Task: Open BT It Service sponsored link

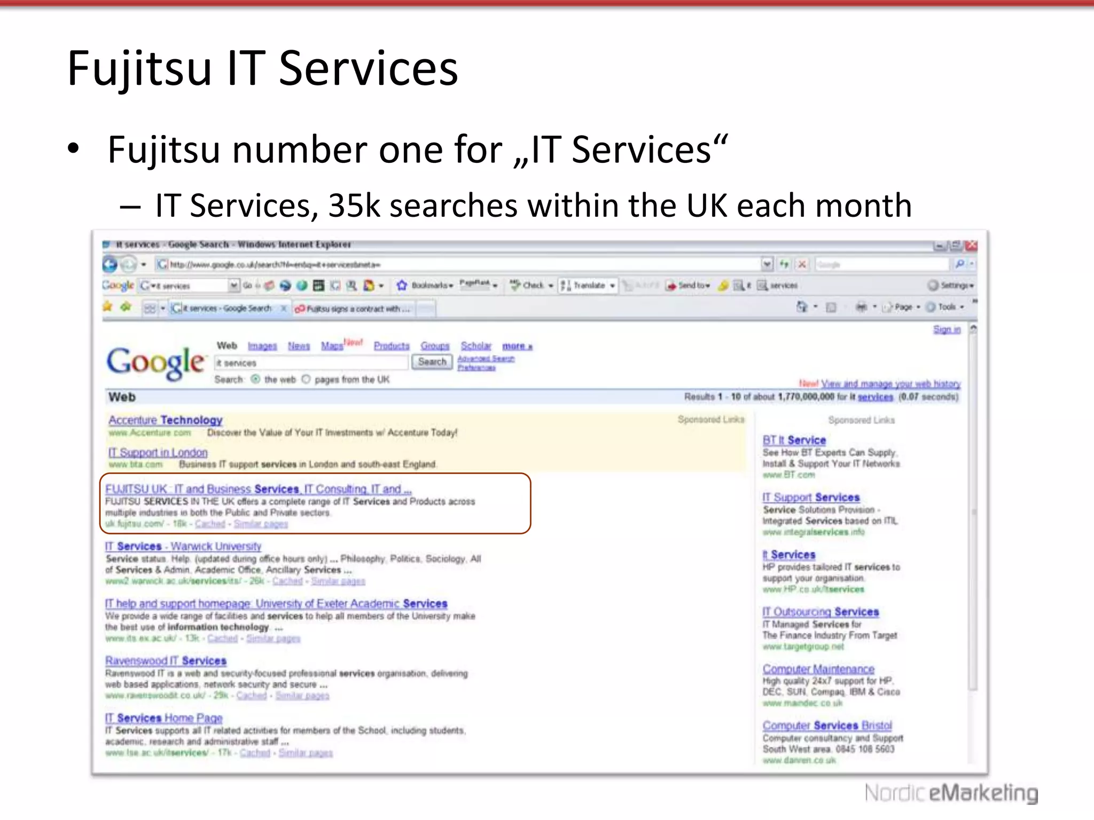Action: tap(794, 440)
